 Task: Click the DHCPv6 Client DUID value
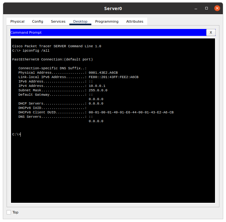131,112
